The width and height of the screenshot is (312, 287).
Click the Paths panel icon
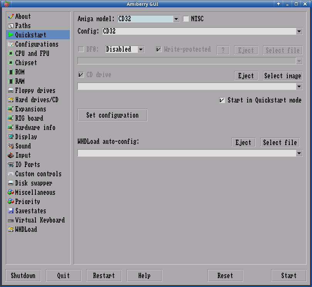click(10, 26)
